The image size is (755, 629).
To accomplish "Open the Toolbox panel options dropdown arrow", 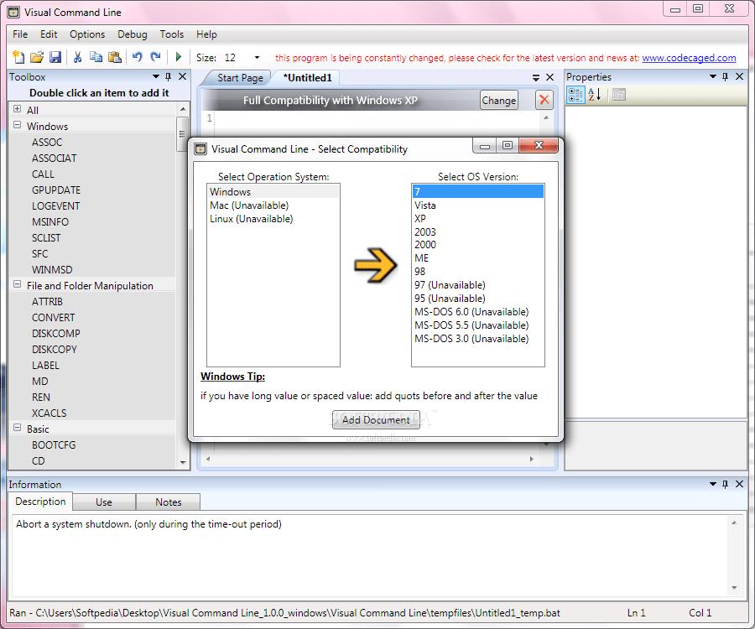I will coord(155,76).
